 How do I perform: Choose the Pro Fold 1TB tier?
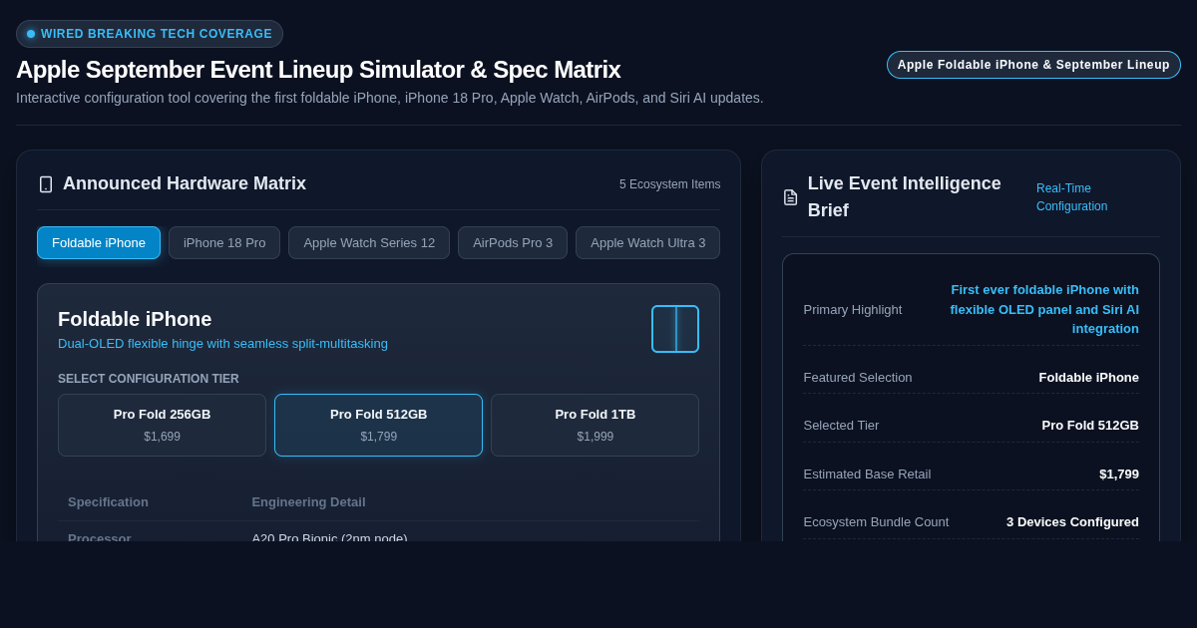pos(595,426)
